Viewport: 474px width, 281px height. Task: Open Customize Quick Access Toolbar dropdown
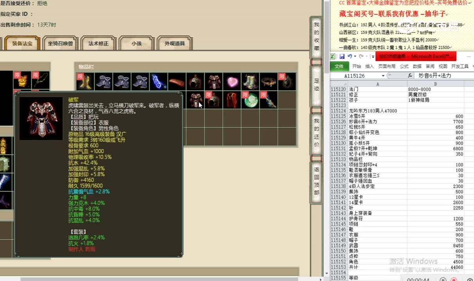373,57
